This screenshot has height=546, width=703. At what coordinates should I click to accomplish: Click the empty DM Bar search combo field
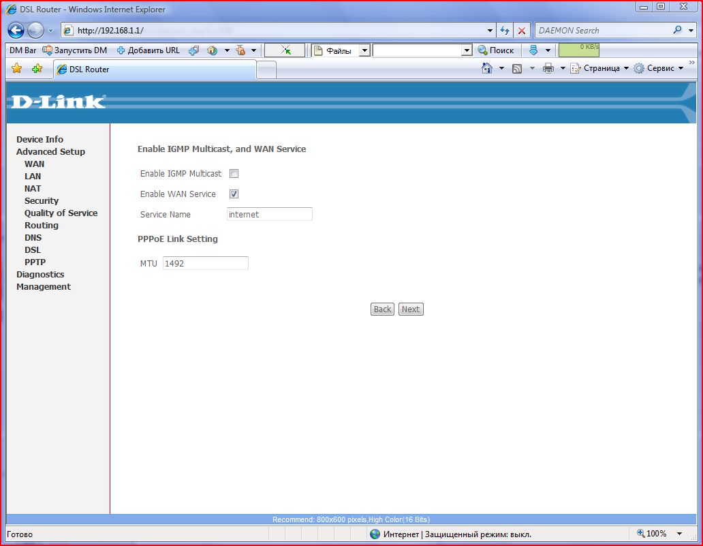click(x=418, y=50)
